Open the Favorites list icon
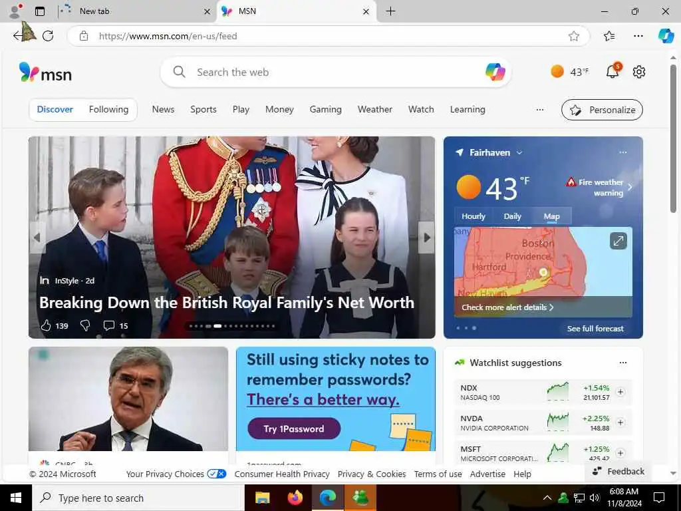Image resolution: width=681 pixels, height=511 pixels. click(609, 36)
